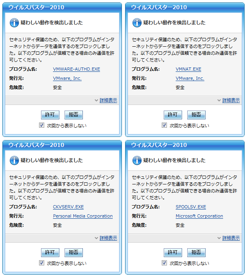This screenshot has height=277, width=247.
Task: Show details via 詳細表示 for VMNAT.EXE
Action: 231,100
